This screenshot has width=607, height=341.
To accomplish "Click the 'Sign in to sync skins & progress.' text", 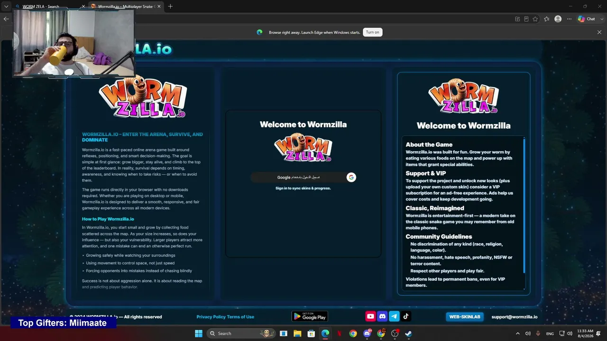I will 303,188.
